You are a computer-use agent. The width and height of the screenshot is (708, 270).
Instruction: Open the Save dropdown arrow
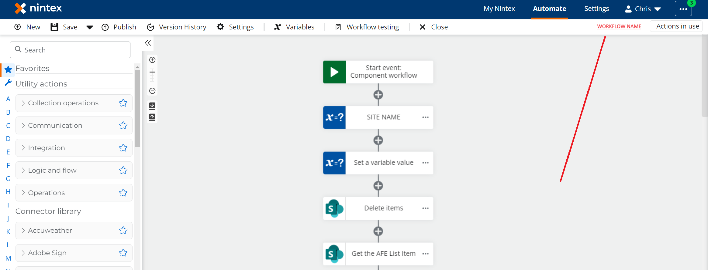point(89,27)
